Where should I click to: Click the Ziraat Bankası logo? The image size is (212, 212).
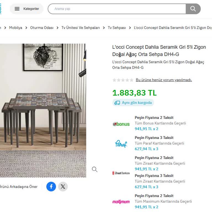tap(121, 173)
